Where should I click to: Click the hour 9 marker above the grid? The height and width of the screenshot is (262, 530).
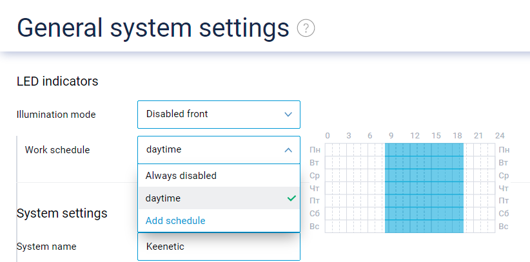pos(391,136)
